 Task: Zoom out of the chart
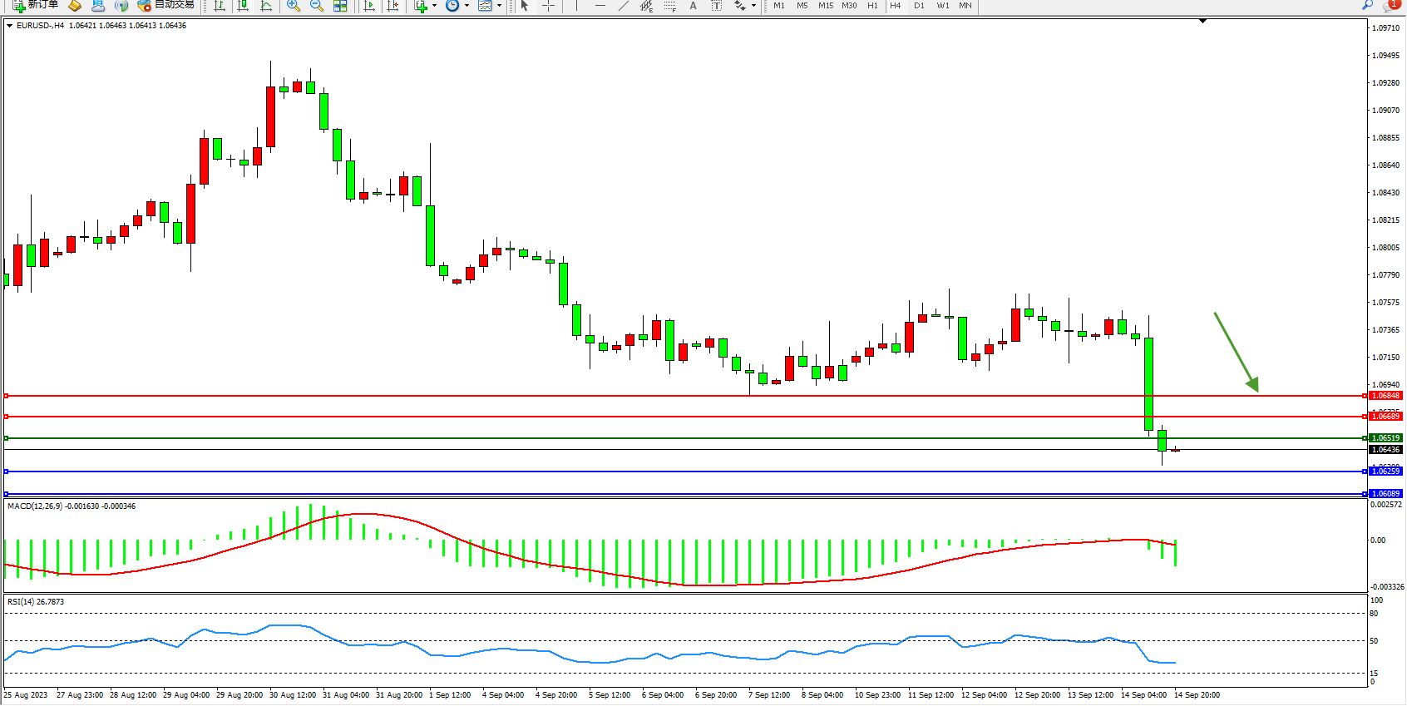pos(317,6)
